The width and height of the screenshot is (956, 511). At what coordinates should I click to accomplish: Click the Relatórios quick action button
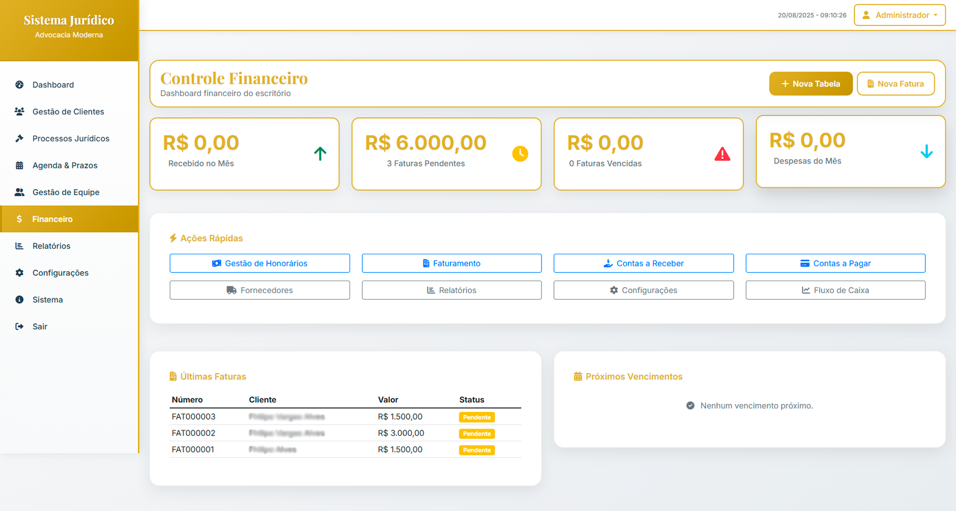(x=452, y=290)
